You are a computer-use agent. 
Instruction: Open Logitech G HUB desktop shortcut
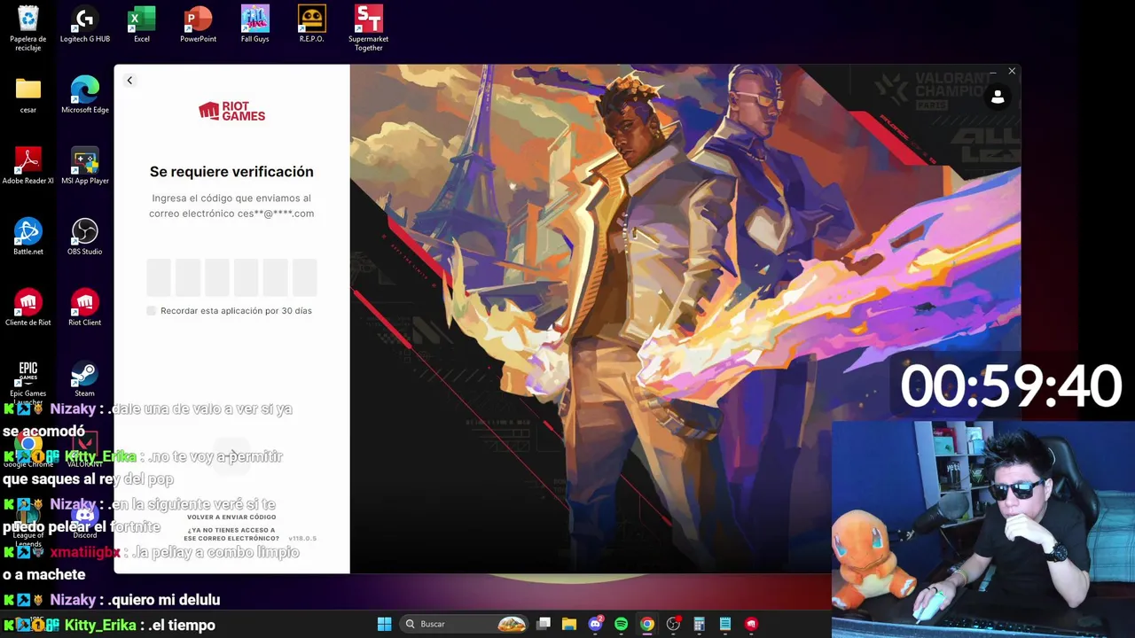tap(85, 25)
